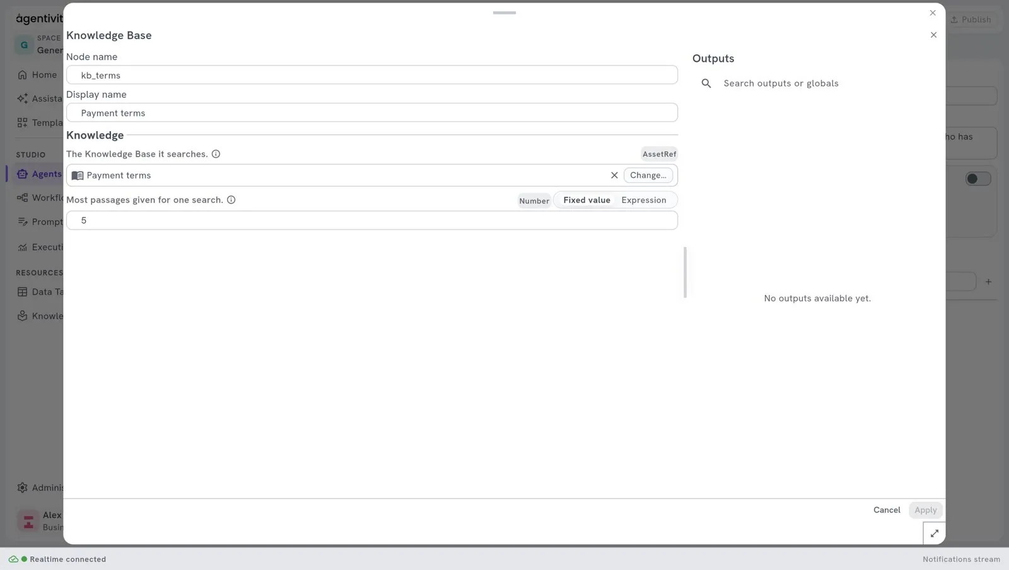Click the Executions sidebar icon
Screen dimensions: 1009x570
point(22,247)
